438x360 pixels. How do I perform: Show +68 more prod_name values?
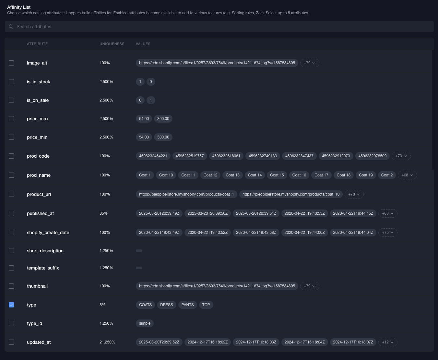click(407, 175)
